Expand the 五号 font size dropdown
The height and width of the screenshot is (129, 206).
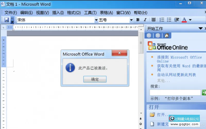click(131, 20)
